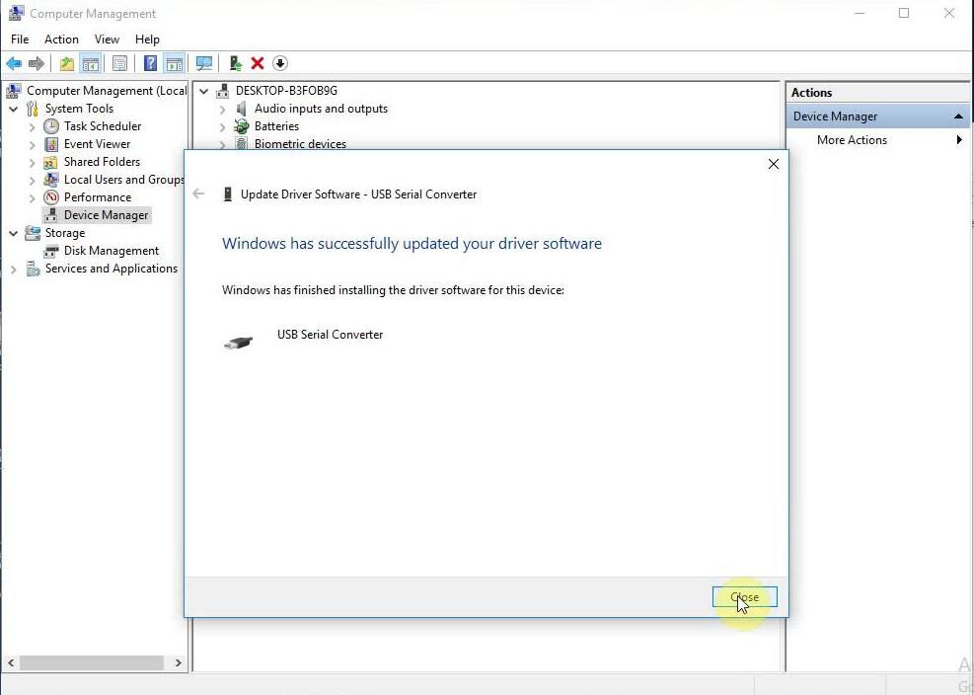Click the left arrow of tree scrollbar

point(11,662)
